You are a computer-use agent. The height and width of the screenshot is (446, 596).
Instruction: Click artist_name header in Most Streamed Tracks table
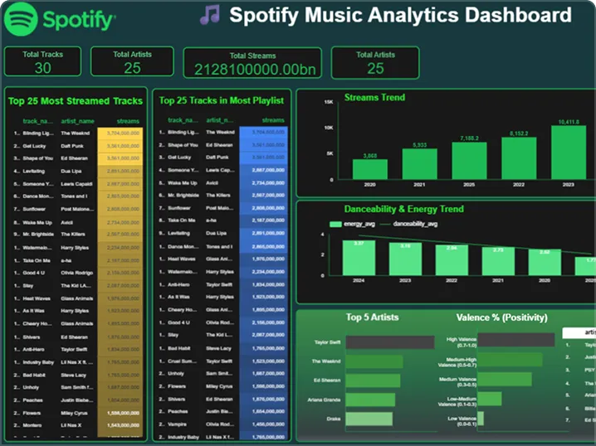coord(77,121)
